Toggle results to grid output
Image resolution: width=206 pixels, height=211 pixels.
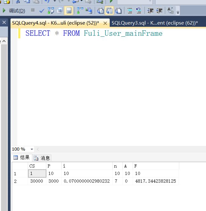(x=109, y=11)
